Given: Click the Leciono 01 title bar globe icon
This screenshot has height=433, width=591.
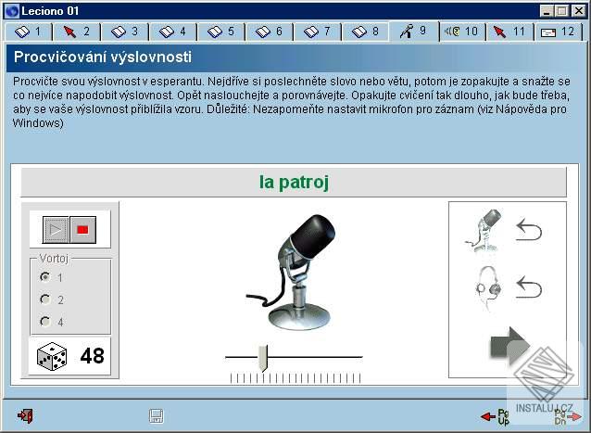Looking at the screenshot, I should pos(12,11).
